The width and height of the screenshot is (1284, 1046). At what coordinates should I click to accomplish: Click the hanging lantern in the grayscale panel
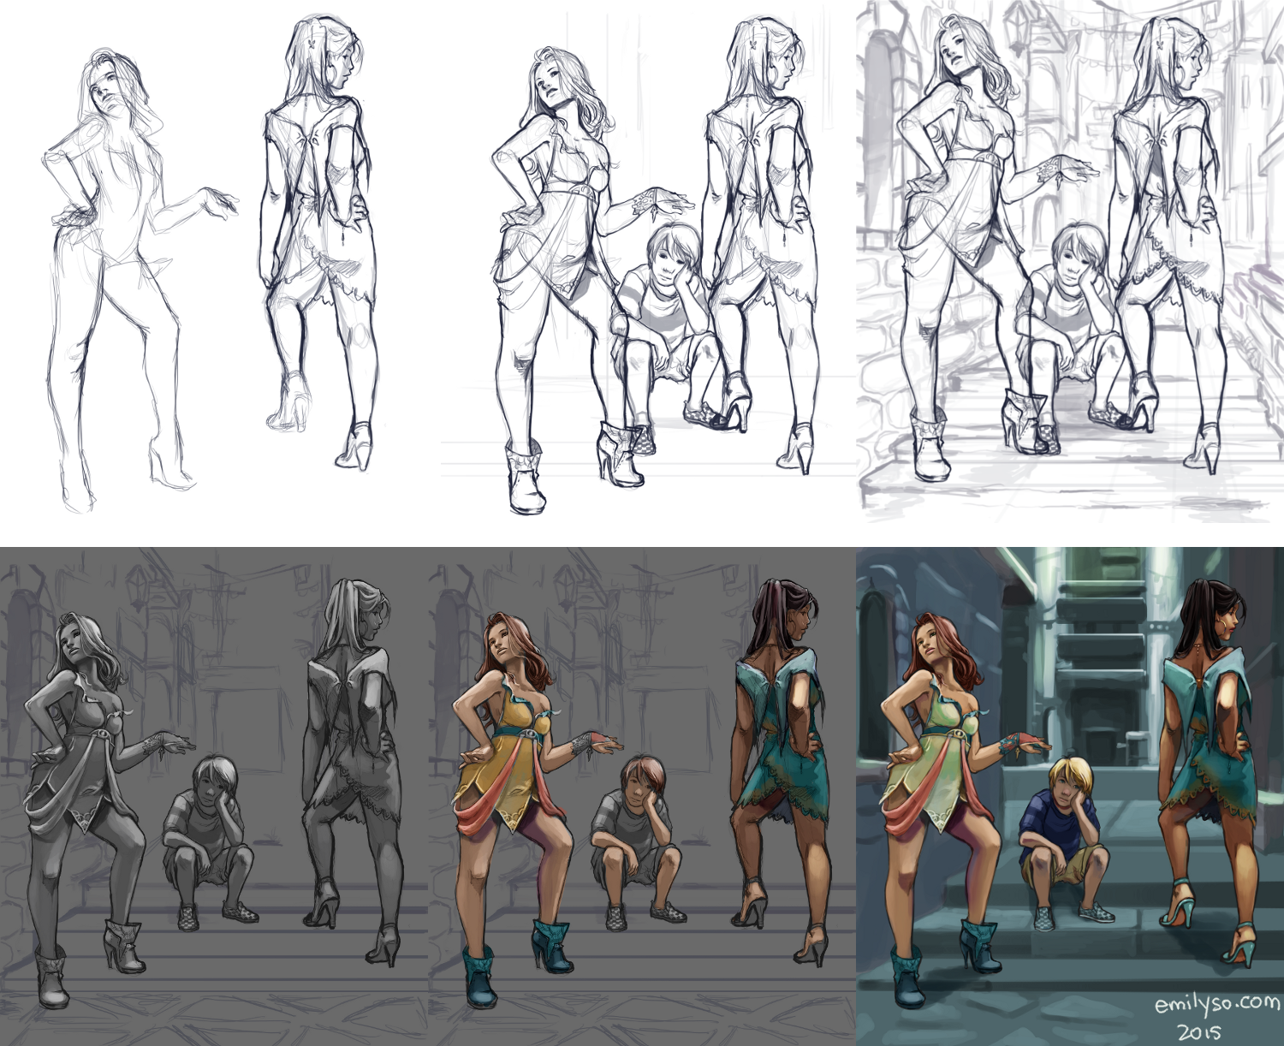(x=138, y=586)
